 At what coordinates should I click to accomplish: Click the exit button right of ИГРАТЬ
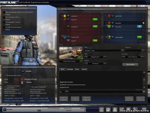(x=140, y=99)
